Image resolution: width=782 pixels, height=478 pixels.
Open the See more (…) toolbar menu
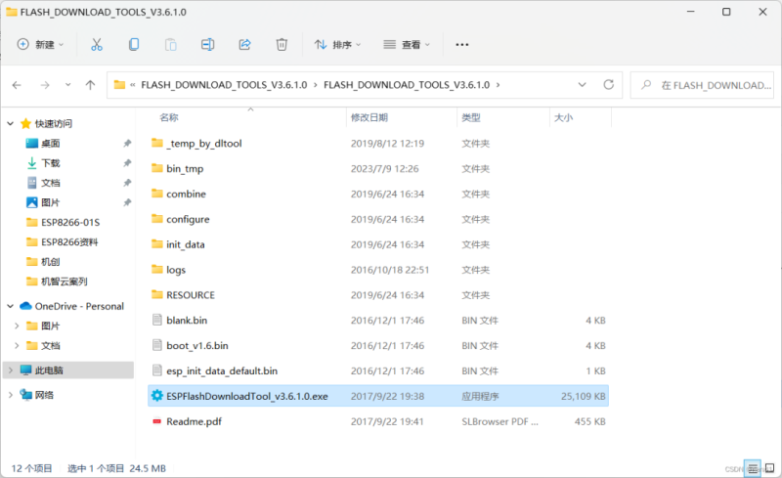point(462,45)
